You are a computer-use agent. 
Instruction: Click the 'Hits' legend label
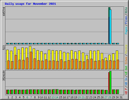126,10
